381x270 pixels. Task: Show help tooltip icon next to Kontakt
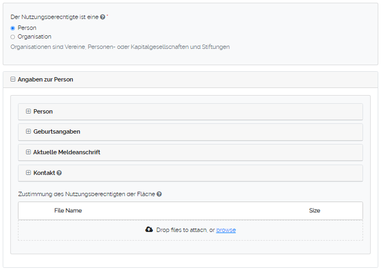[x=59, y=173]
